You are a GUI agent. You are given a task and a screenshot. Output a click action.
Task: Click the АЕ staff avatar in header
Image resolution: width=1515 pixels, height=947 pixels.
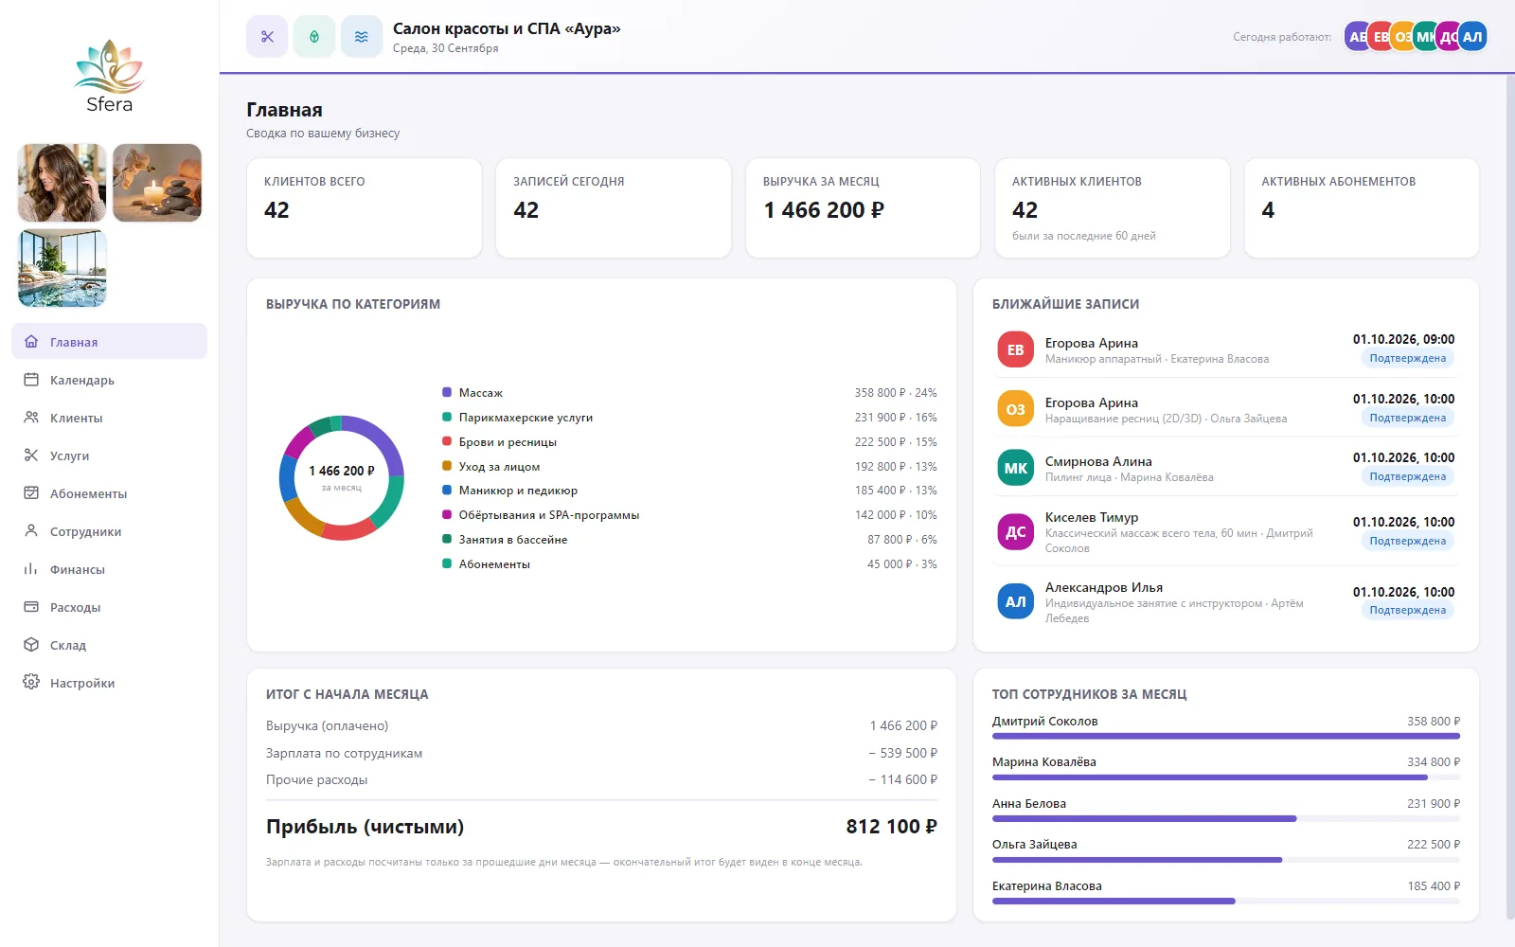(1356, 37)
